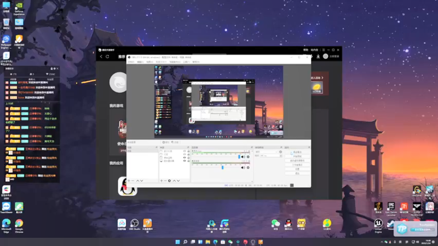Remove the selected source with the minus icon
This screenshot has width=438, height=246.
(x=165, y=181)
